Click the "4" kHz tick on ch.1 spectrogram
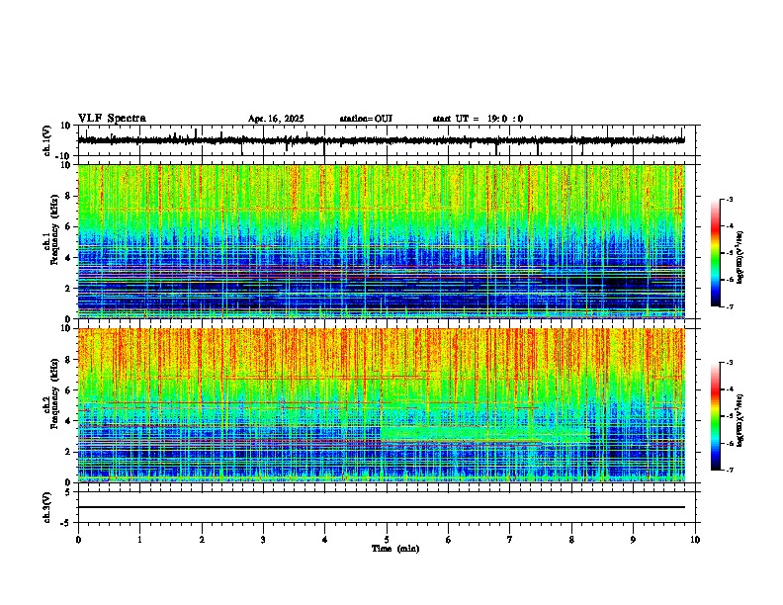The height and width of the screenshot is (605, 783). 68,258
